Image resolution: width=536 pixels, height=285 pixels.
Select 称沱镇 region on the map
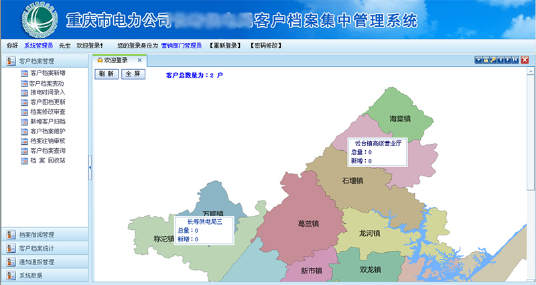[x=164, y=239]
